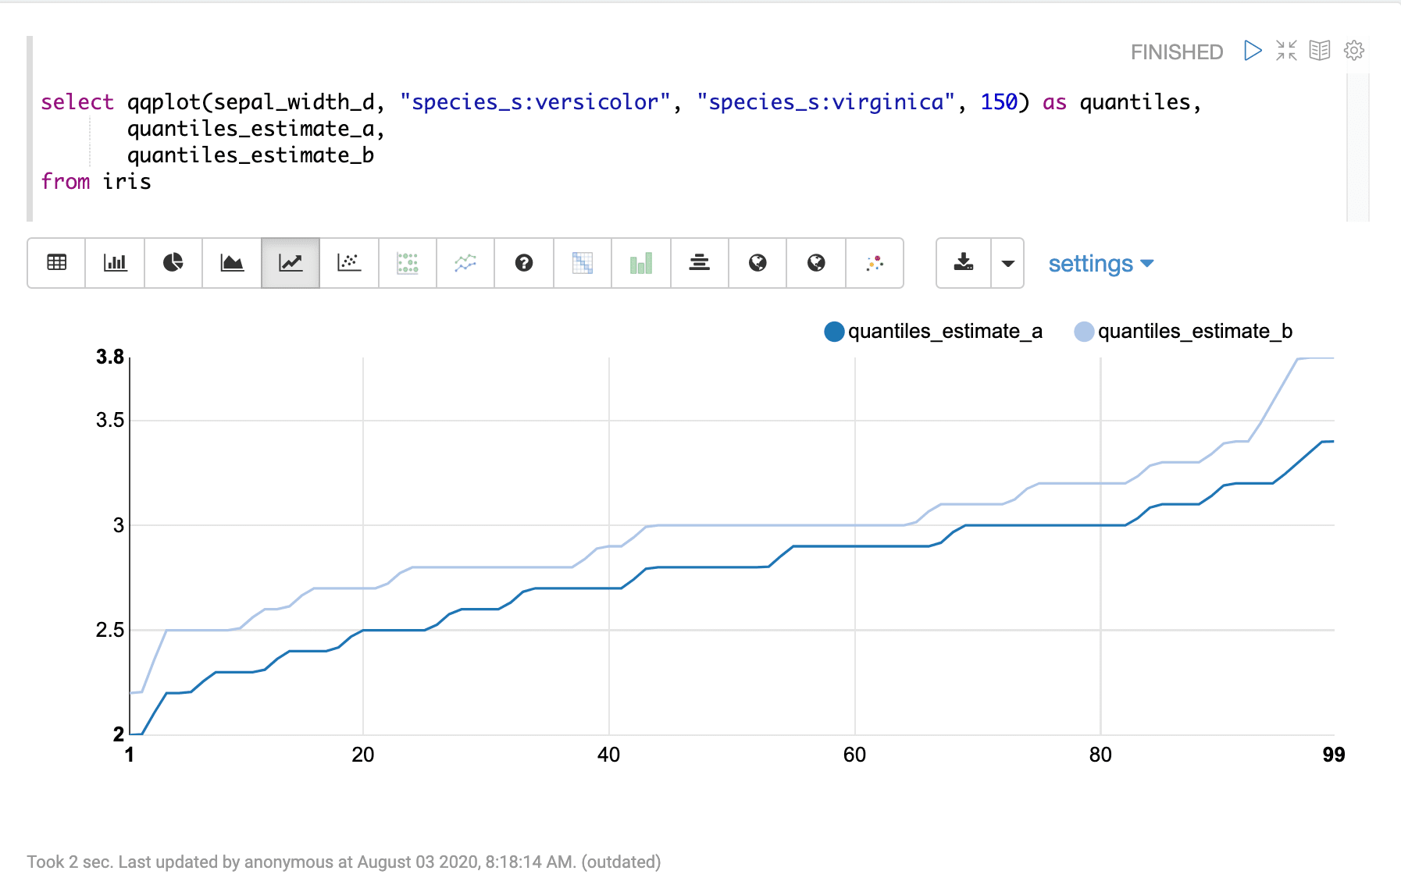Viewport: 1401px width, 885px height.
Task: Open the heatmap visualization
Action: click(x=582, y=263)
